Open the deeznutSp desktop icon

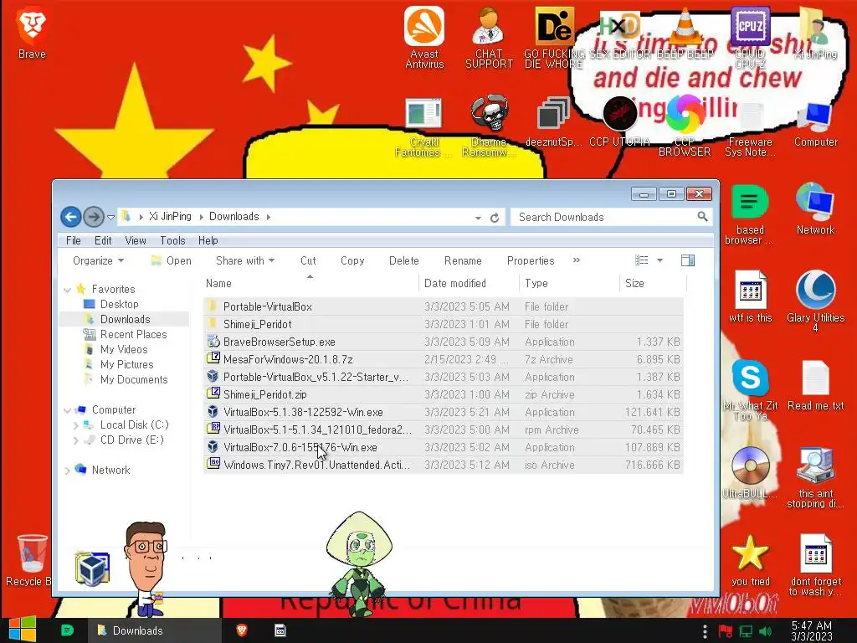[x=553, y=121]
